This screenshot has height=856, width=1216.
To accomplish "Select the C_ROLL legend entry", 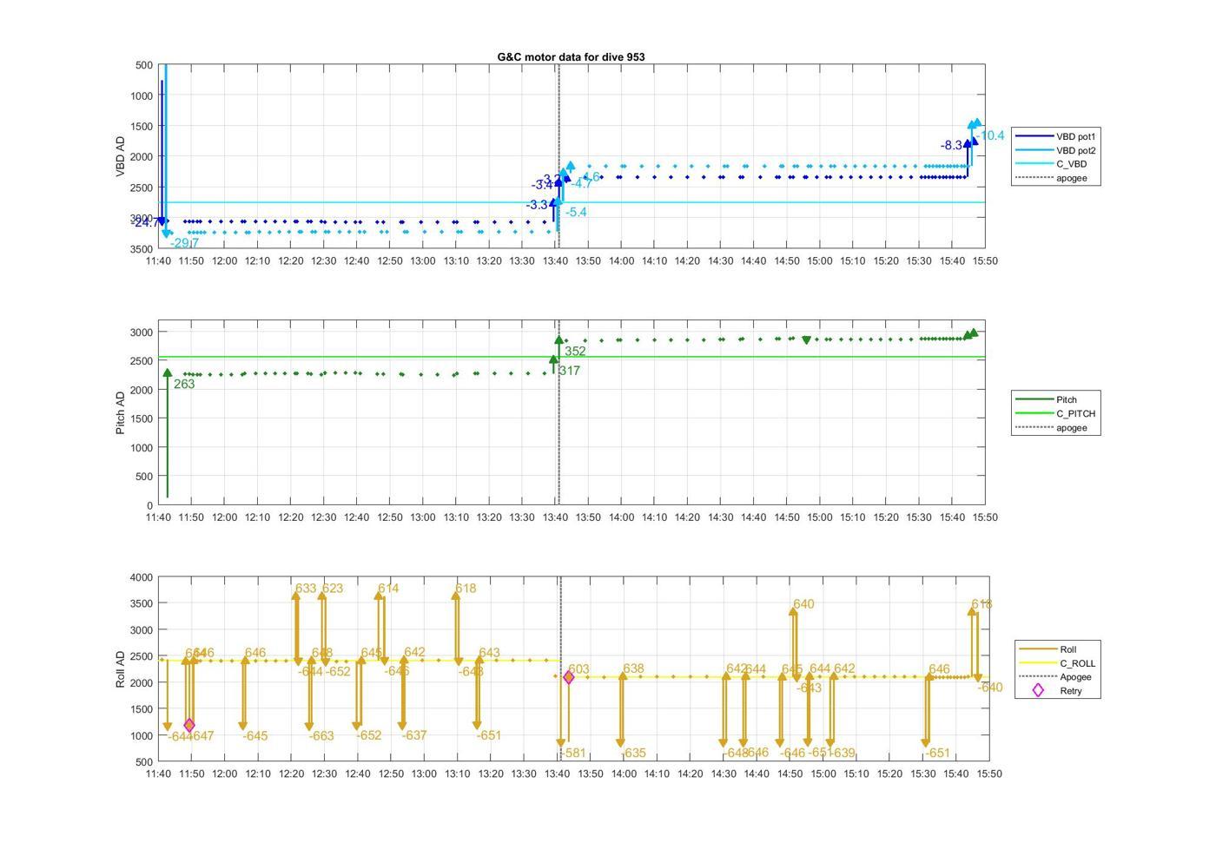I will coord(1058,663).
